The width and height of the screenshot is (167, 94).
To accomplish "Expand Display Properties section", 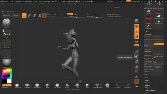I will 150,90.
